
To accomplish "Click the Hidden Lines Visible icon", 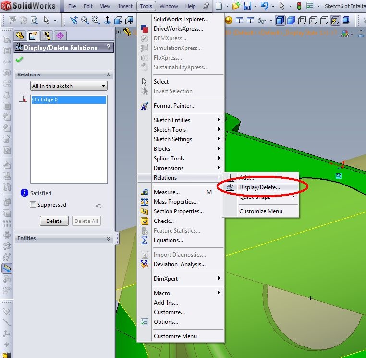I will coord(313,20).
